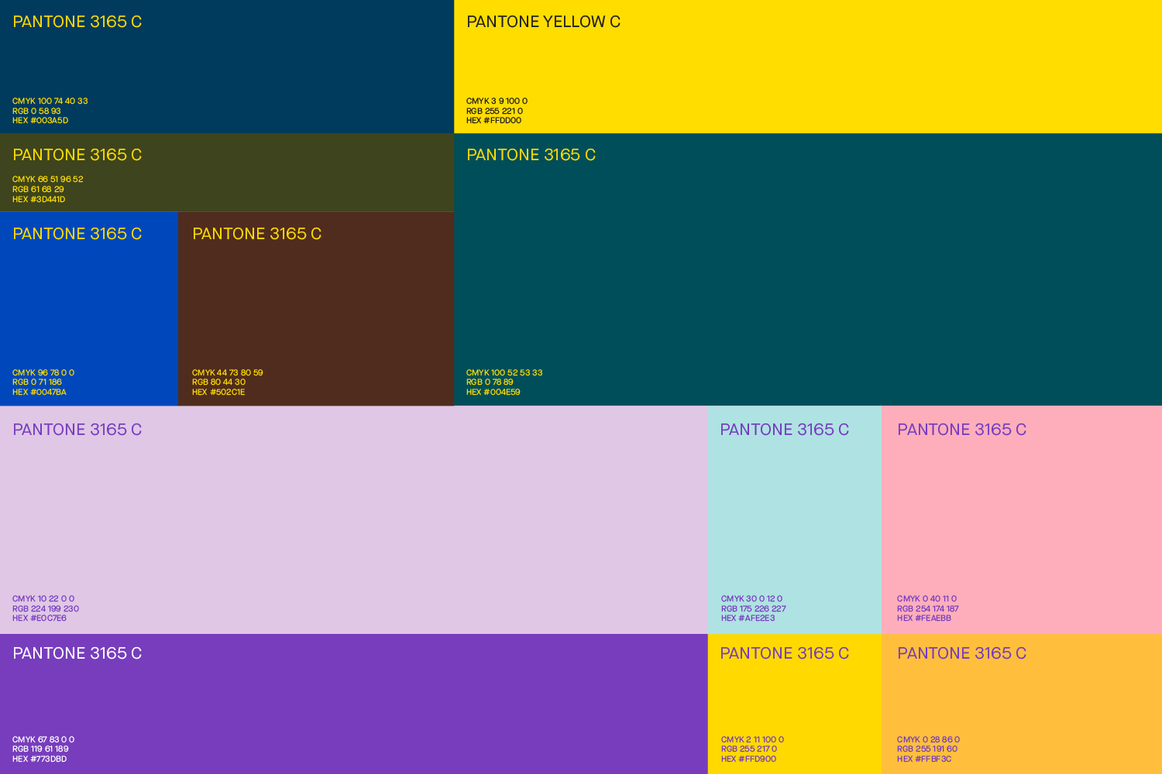The width and height of the screenshot is (1162, 774).
Task: Click the value RGB 119 61 189
Action: click(40, 749)
